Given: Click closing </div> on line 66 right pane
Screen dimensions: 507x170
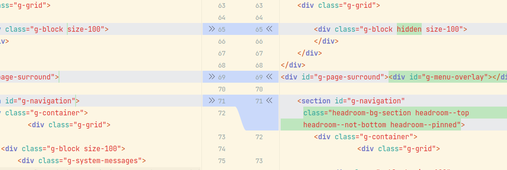Looking at the screenshot, I should 326,41.
